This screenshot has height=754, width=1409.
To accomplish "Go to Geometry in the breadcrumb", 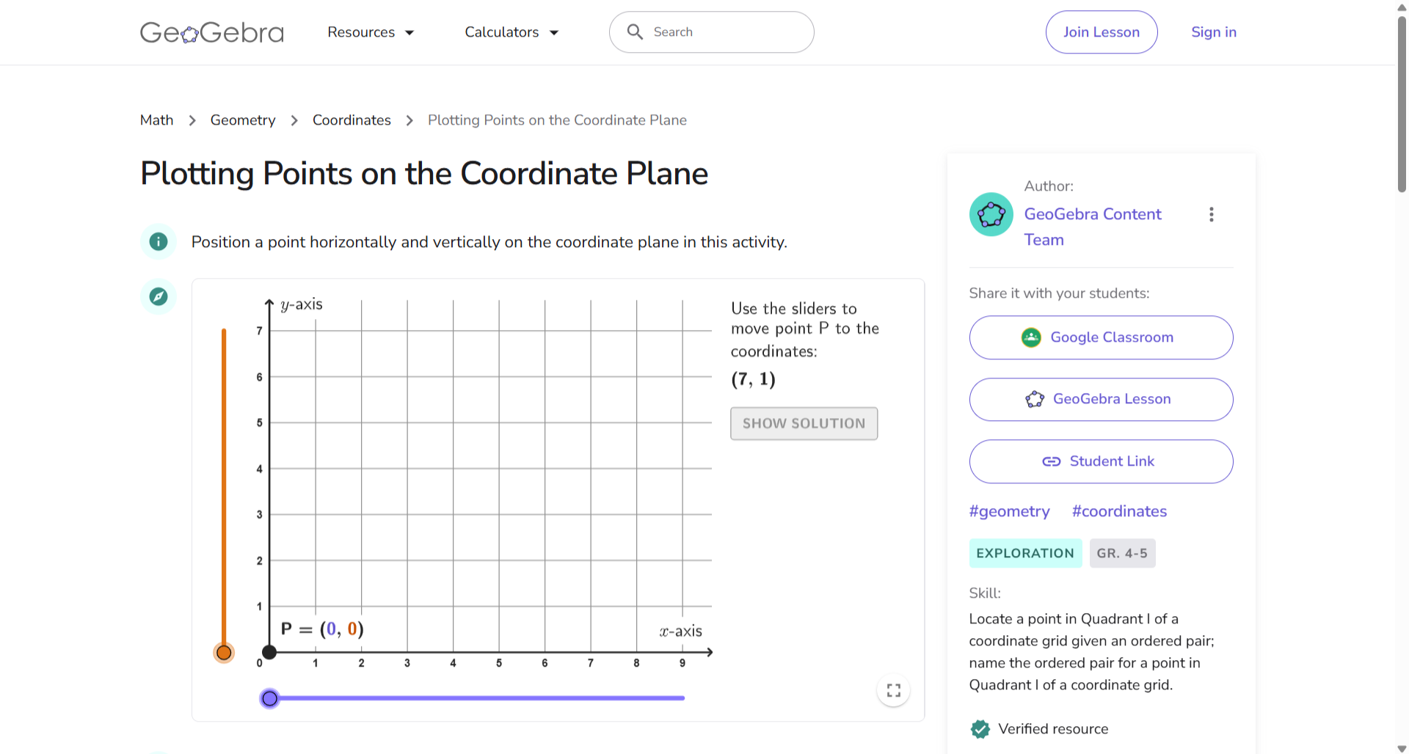I will click(x=243, y=120).
